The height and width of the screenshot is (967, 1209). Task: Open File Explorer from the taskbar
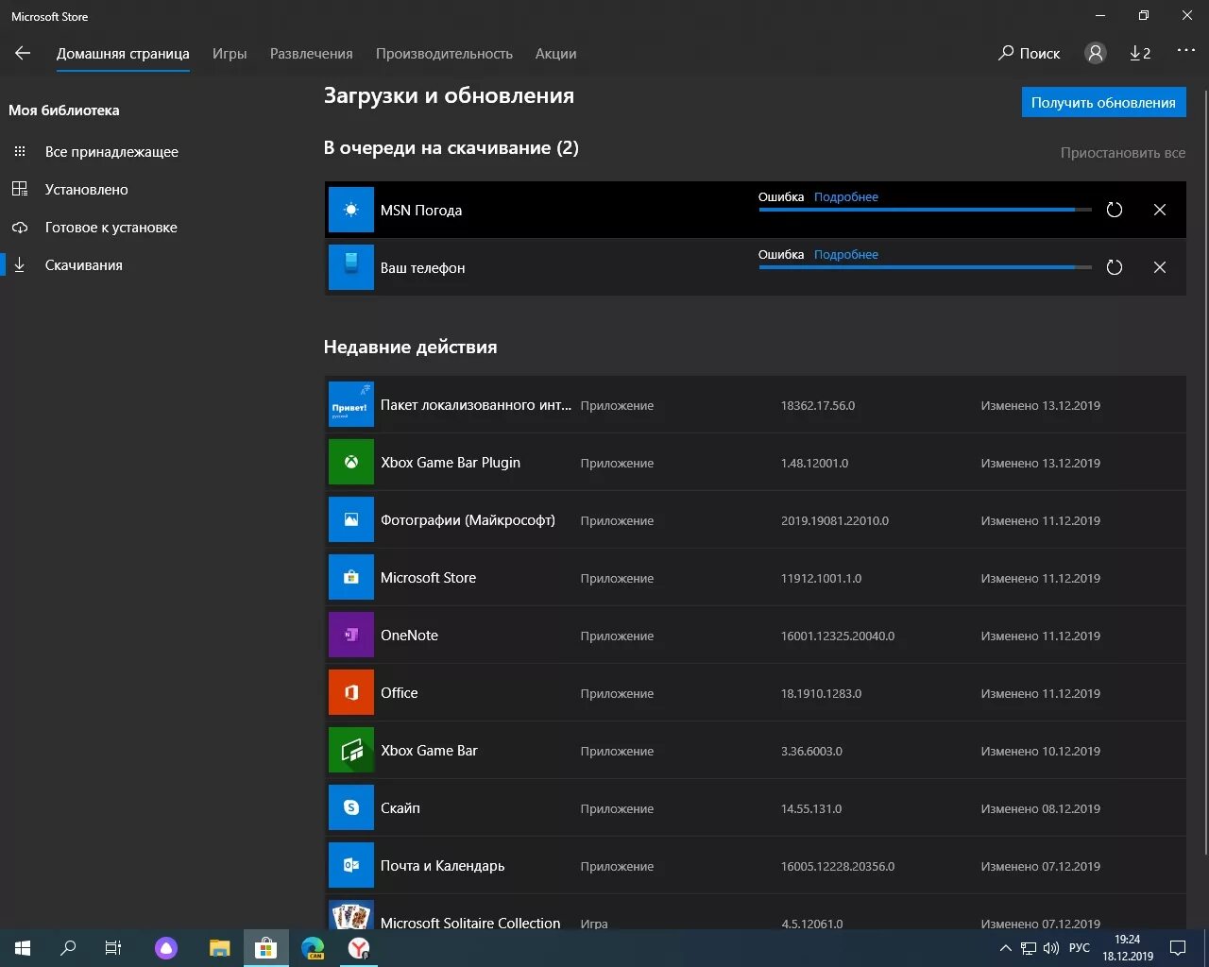click(219, 948)
